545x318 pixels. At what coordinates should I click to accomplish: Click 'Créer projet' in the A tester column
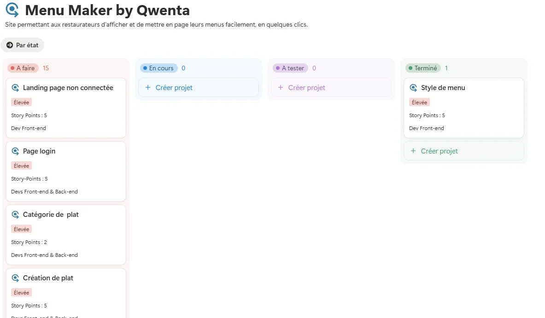point(306,87)
